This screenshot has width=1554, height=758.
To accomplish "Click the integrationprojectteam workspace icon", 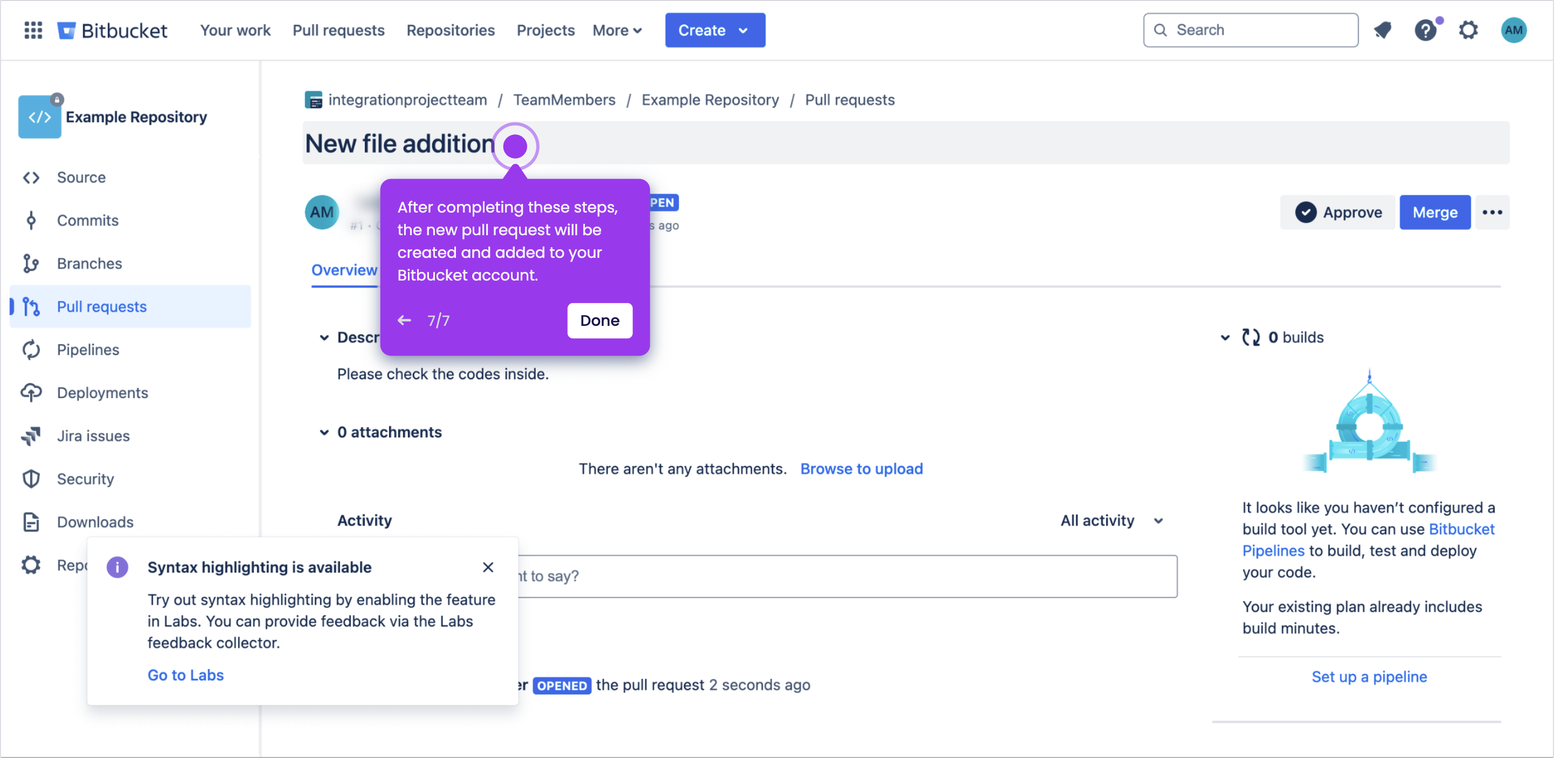I will [313, 100].
